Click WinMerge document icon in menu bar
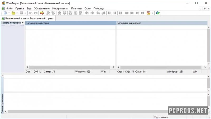The width and height of the screenshot is (211, 119). click(x=3, y=8)
